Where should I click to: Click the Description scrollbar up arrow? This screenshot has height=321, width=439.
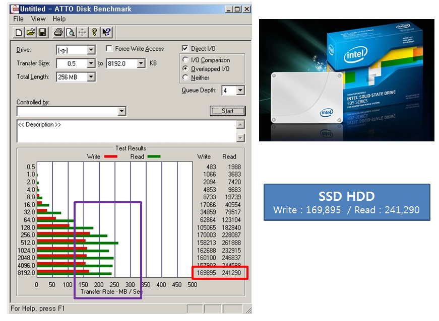(x=240, y=124)
